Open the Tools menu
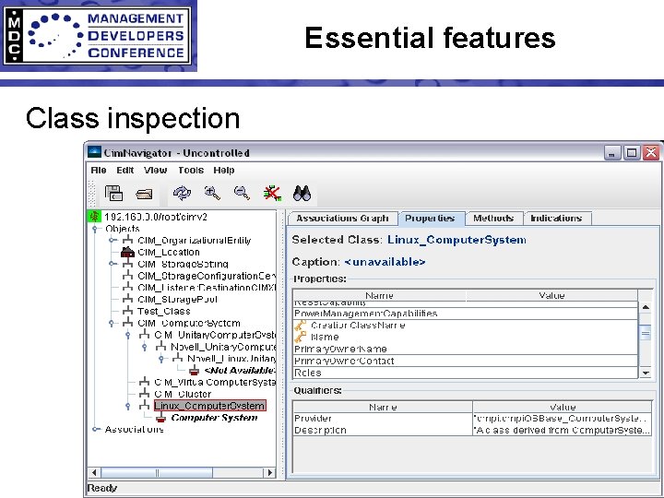This screenshot has height=498, width=664. pyautogui.click(x=191, y=171)
